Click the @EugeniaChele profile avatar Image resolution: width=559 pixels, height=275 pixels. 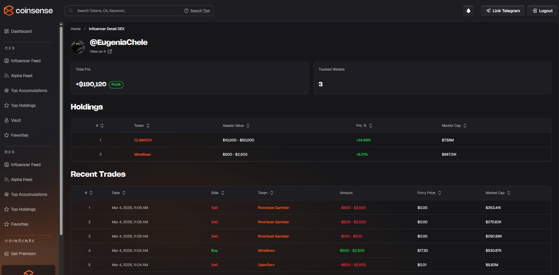(78, 47)
